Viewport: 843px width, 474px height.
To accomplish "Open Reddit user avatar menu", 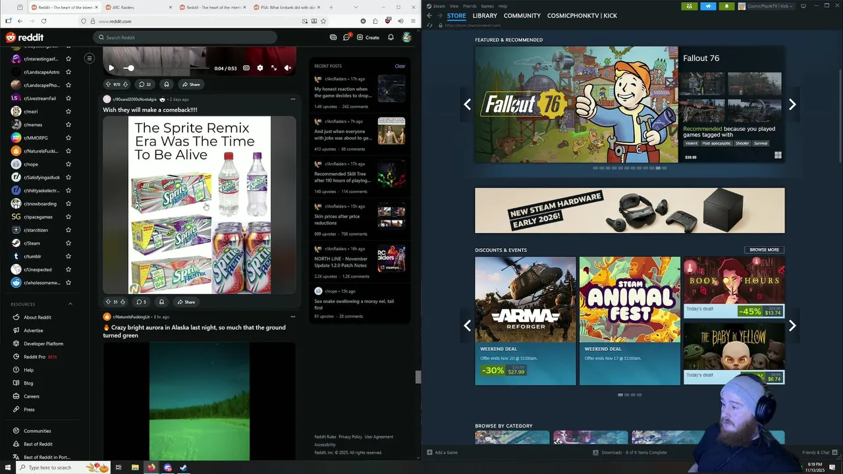I will point(407,38).
